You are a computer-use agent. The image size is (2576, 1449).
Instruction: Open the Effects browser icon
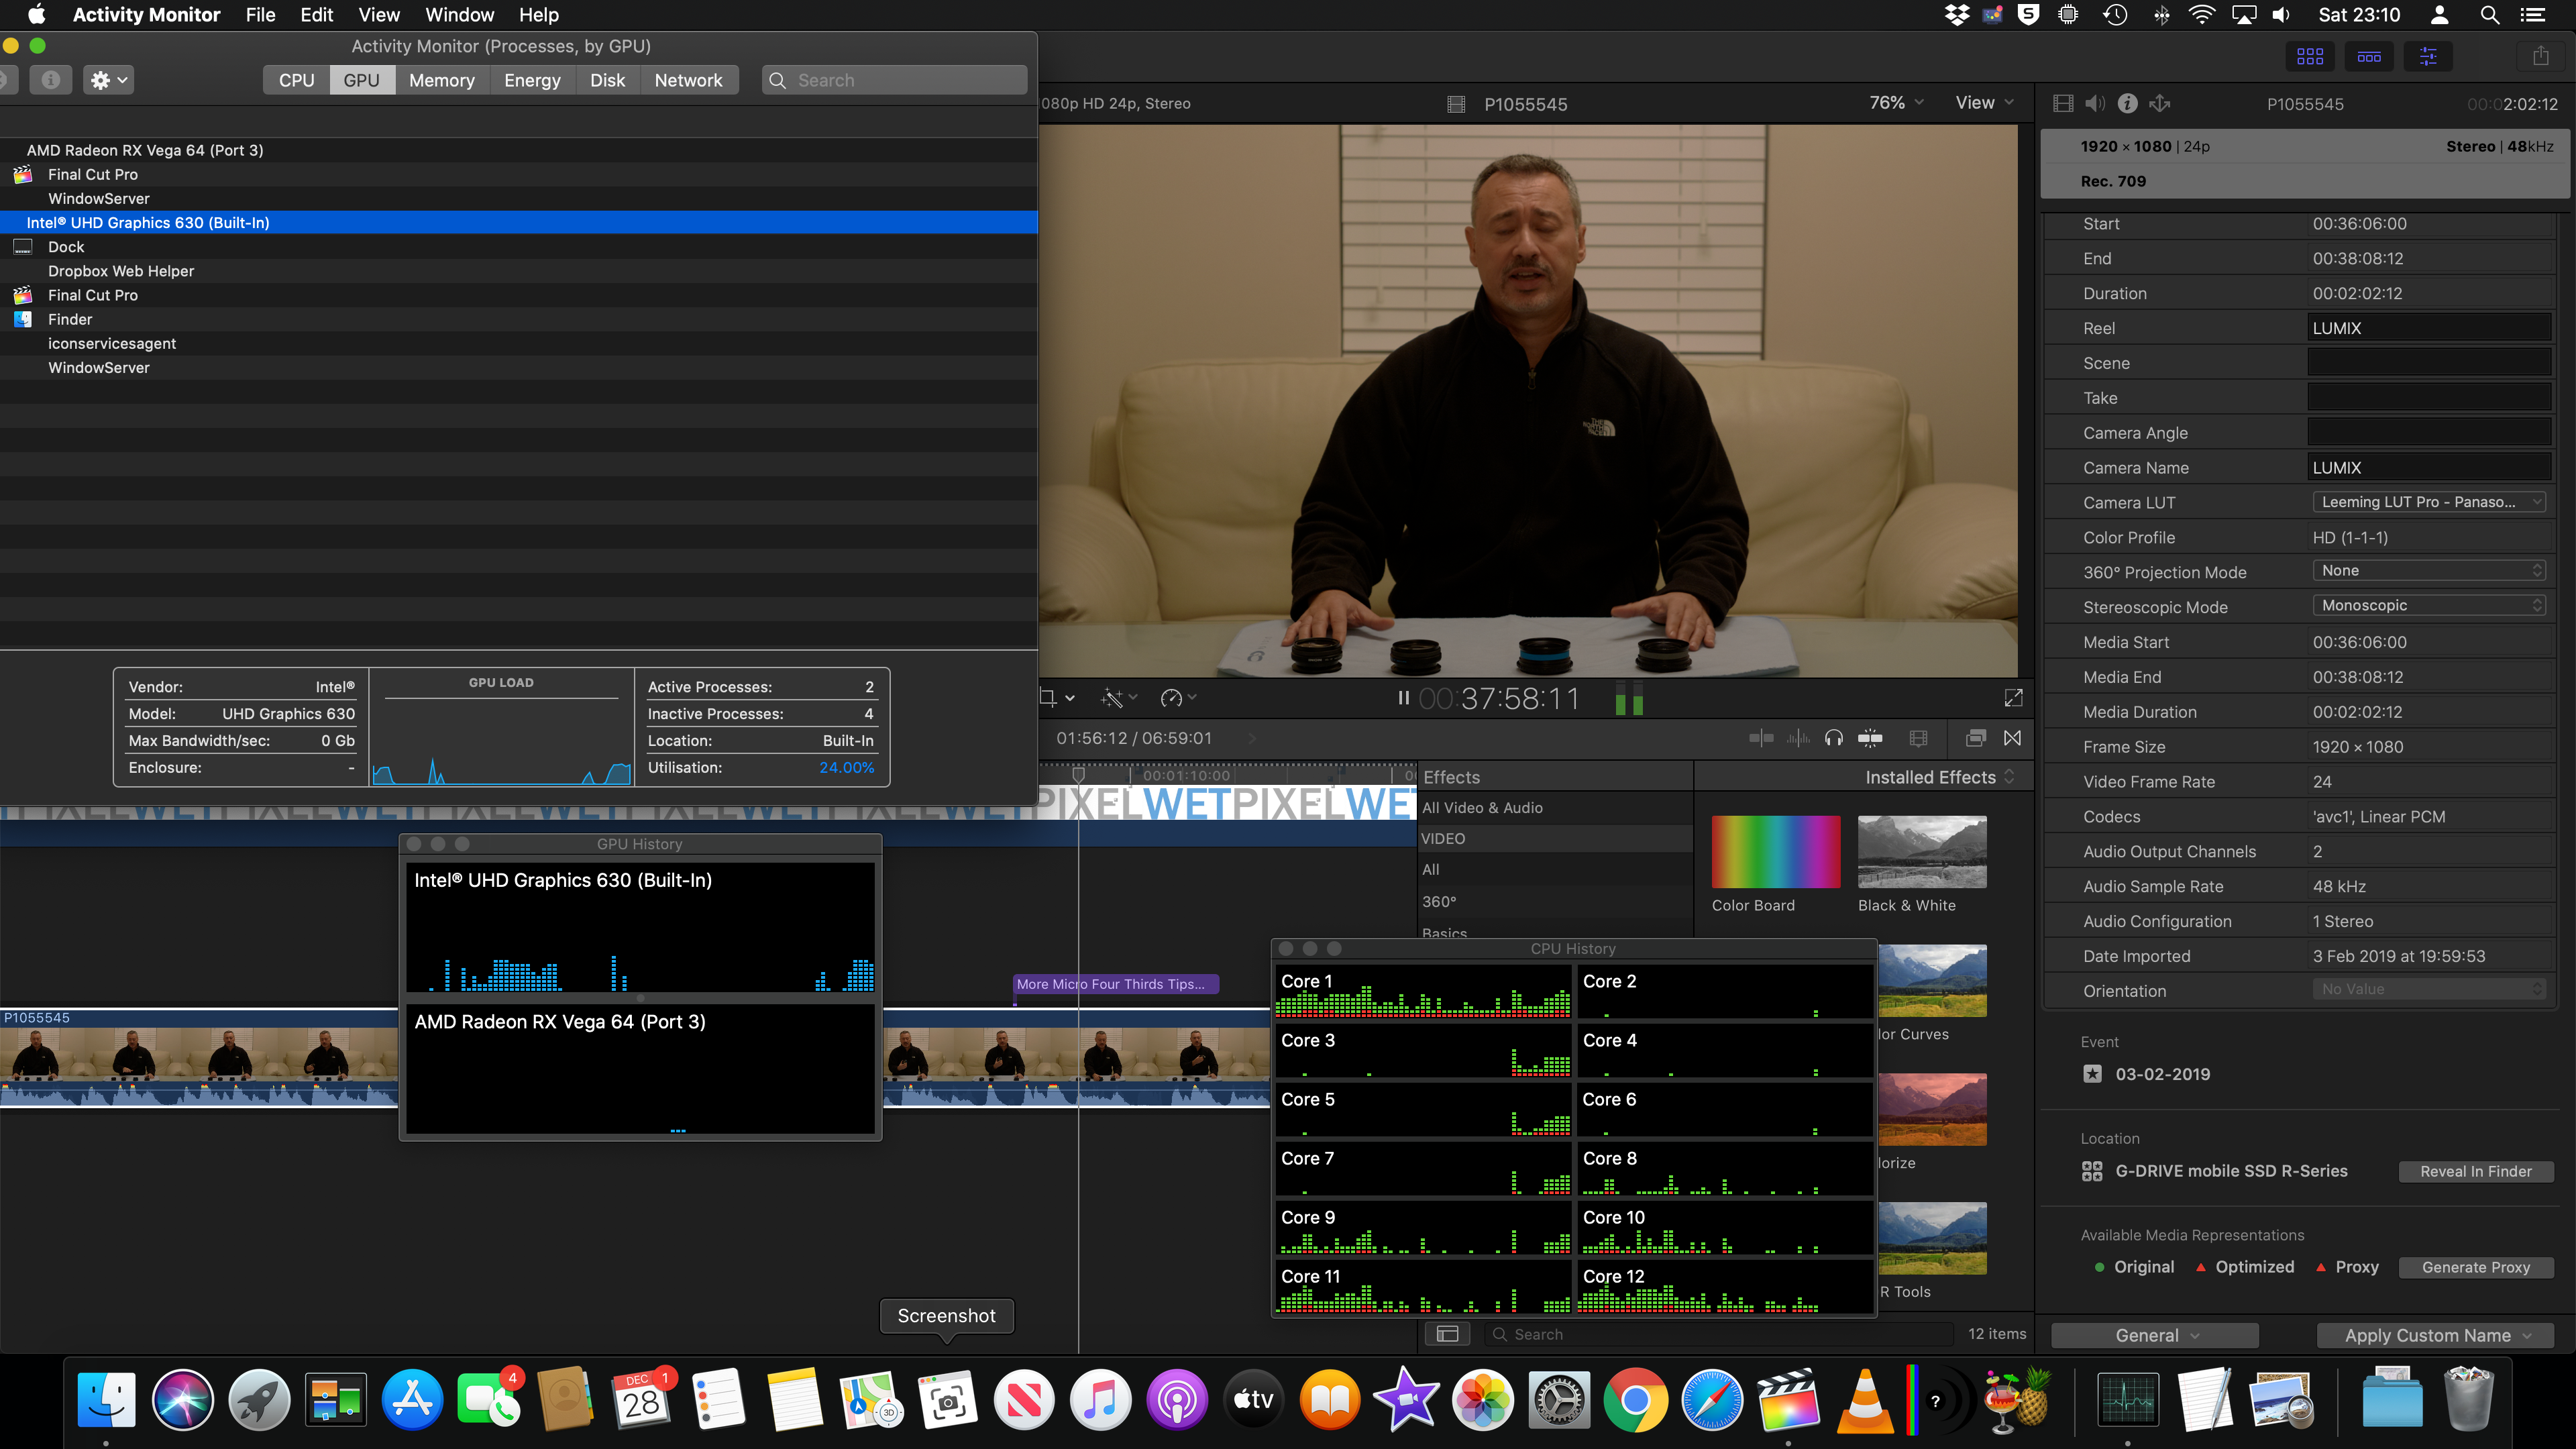1975,738
